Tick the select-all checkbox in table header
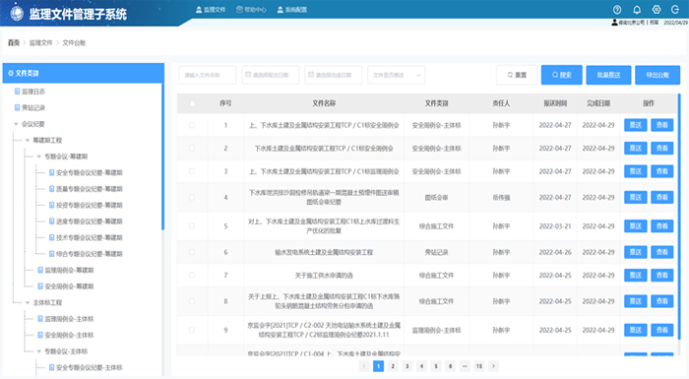 click(x=192, y=103)
